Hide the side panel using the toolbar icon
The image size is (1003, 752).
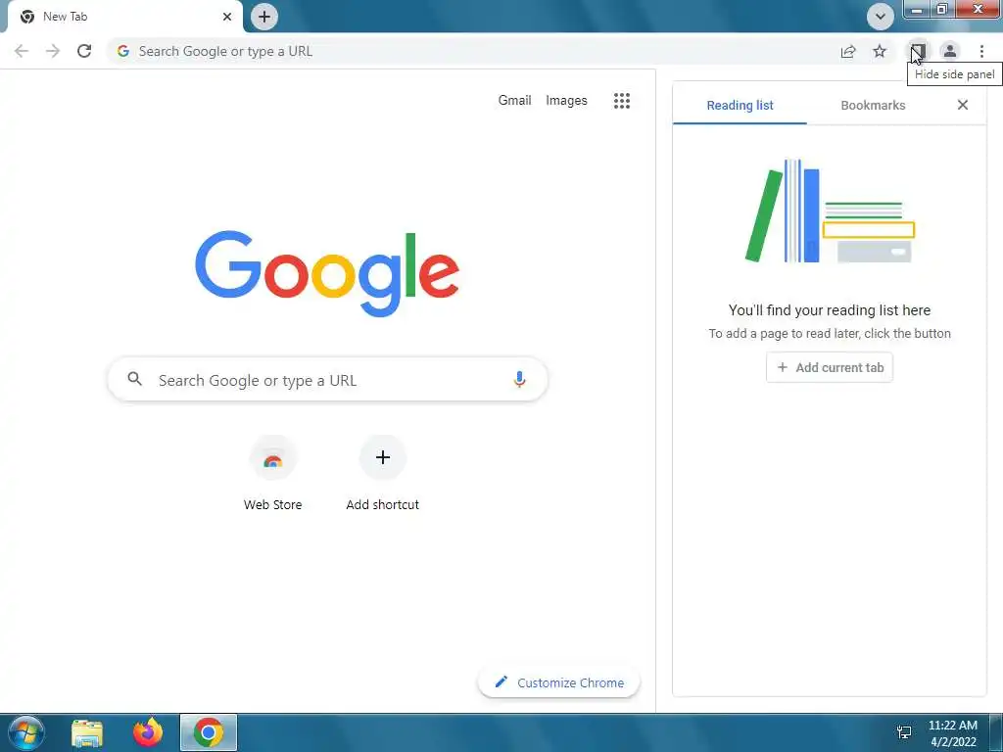pyautogui.click(x=919, y=51)
